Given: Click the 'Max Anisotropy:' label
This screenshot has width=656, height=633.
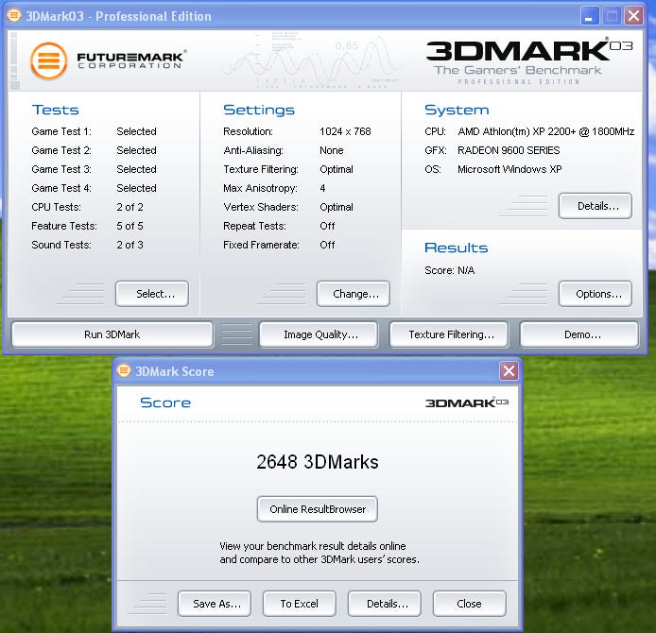Looking at the screenshot, I should click(260, 188).
